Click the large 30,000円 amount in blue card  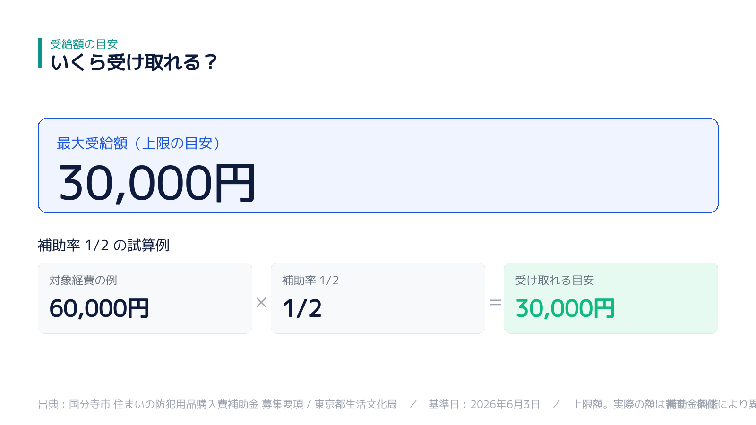coord(157,183)
